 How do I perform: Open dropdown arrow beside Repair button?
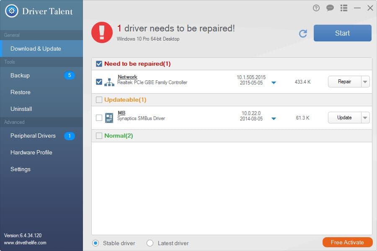coord(365,82)
